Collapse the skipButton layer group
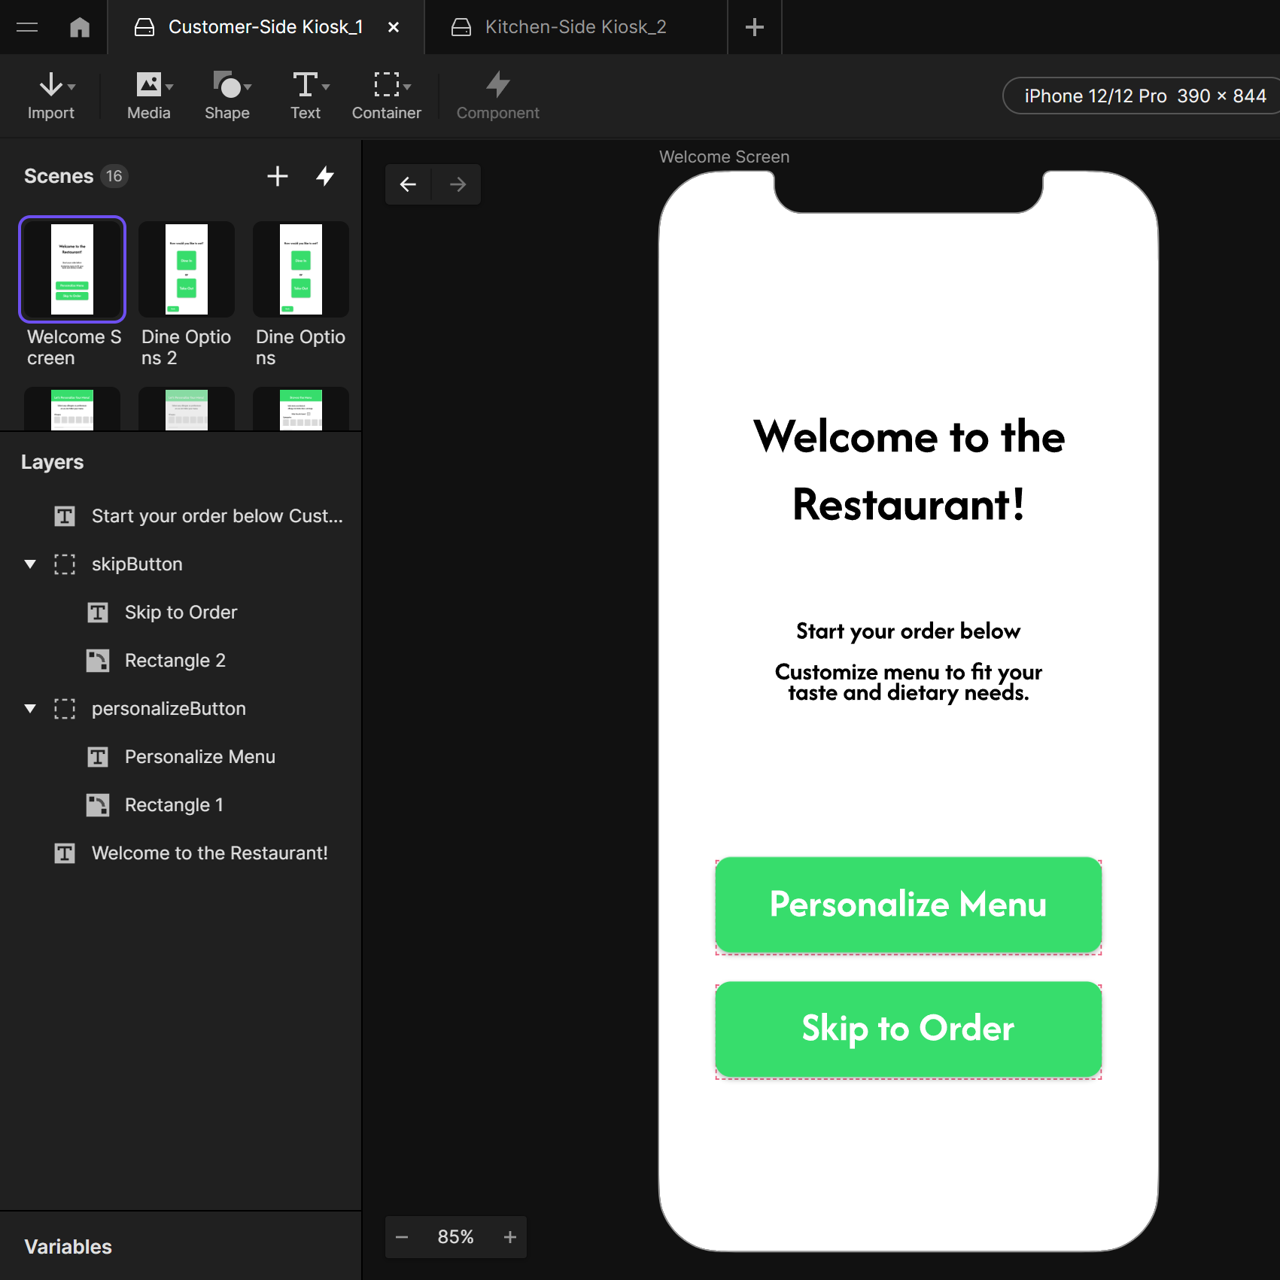Screen dimensions: 1280x1280 click(29, 564)
